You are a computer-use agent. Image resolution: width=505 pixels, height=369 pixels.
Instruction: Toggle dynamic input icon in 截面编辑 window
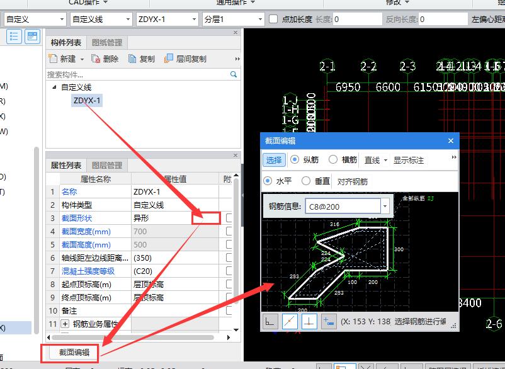tap(329, 321)
